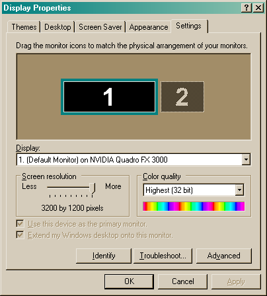Click the title bar help question mark

[x=247, y=8]
